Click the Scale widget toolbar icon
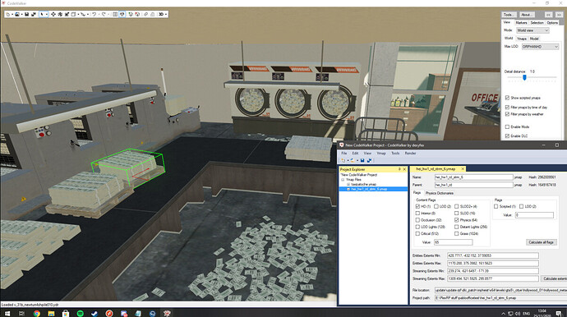 coord(67,15)
